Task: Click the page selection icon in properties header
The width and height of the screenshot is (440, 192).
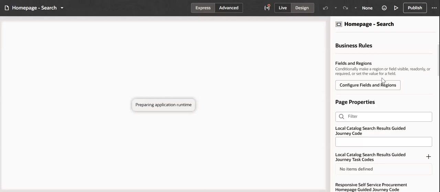Action: [x=339, y=24]
